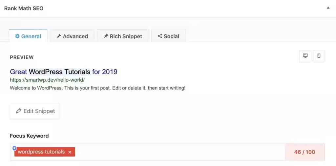Click the gear icon on General tab
336x166 pixels.
point(17,36)
